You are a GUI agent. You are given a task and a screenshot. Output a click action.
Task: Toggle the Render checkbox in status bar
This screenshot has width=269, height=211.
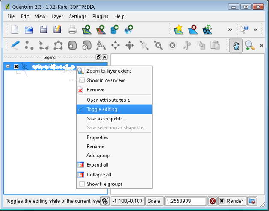coord(222,201)
